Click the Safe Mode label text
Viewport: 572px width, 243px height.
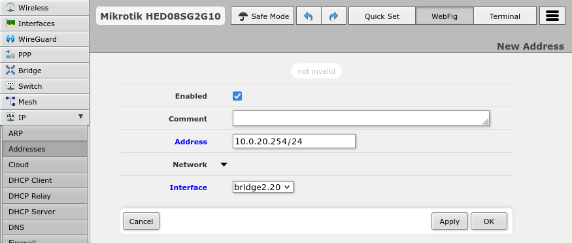(x=270, y=16)
